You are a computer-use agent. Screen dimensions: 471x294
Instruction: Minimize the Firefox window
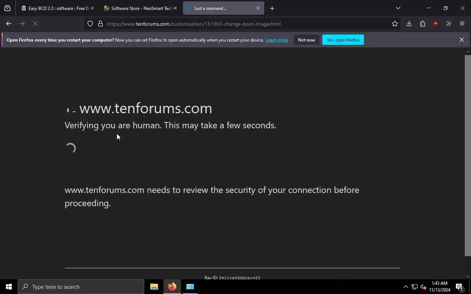click(x=428, y=8)
